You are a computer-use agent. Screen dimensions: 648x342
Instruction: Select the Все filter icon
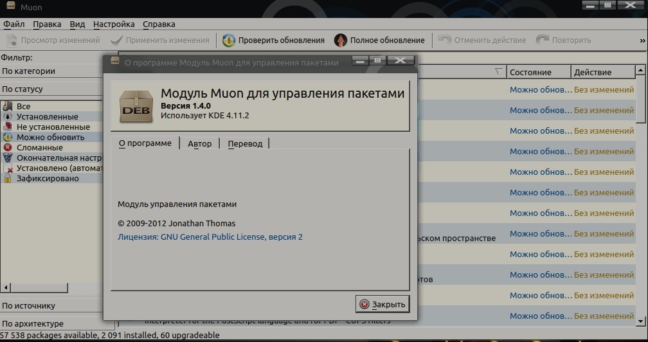coord(8,106)
